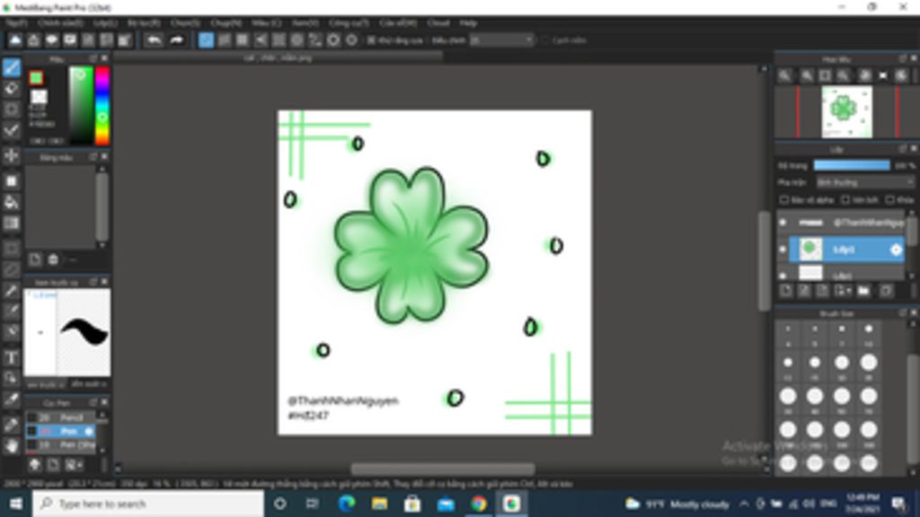The height and width of the screenshot is (517, 920).
Task: Click the rainbow hue slider bar
Action: [x=102, y=106]
